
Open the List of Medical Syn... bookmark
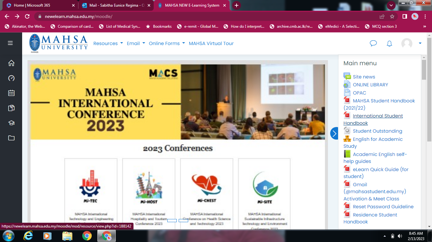coord(120,26)
